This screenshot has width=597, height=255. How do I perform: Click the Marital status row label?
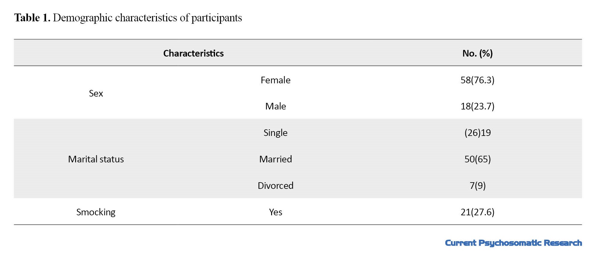(x=96, y=159)
